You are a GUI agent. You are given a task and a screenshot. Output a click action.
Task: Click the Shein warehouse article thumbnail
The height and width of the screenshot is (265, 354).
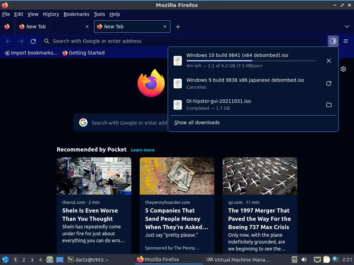[x=94, y=176]
